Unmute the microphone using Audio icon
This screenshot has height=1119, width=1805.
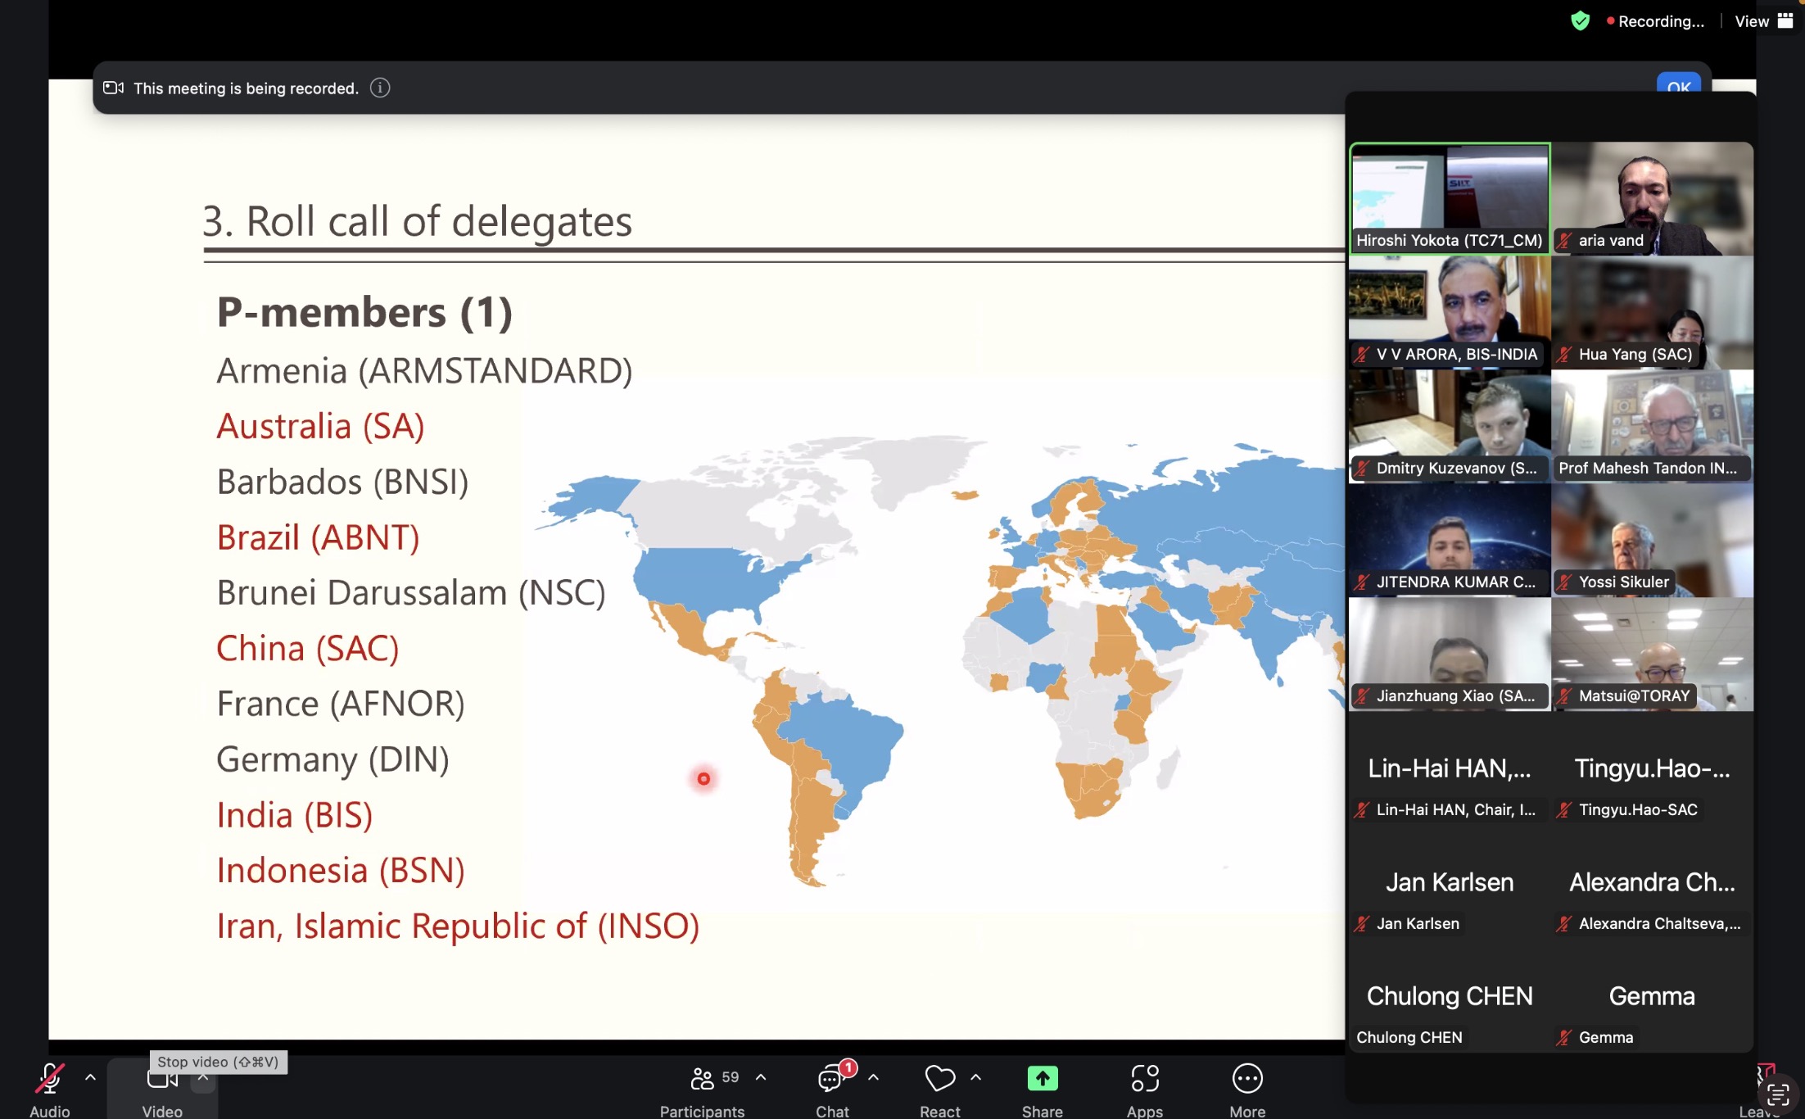pos(49,1079)
